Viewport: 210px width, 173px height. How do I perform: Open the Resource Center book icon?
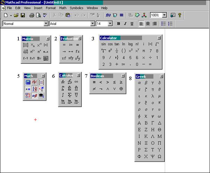[173, 15]
